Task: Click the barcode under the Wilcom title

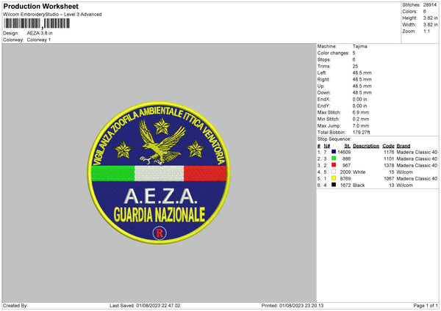Action: pos(37,23)
